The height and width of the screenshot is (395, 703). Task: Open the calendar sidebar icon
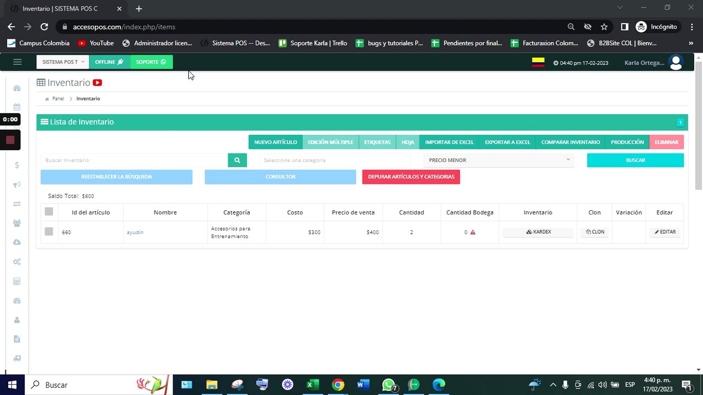[17, 107]
